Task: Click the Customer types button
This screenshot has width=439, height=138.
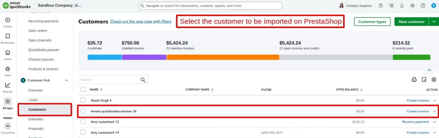Action: point(372,22)
